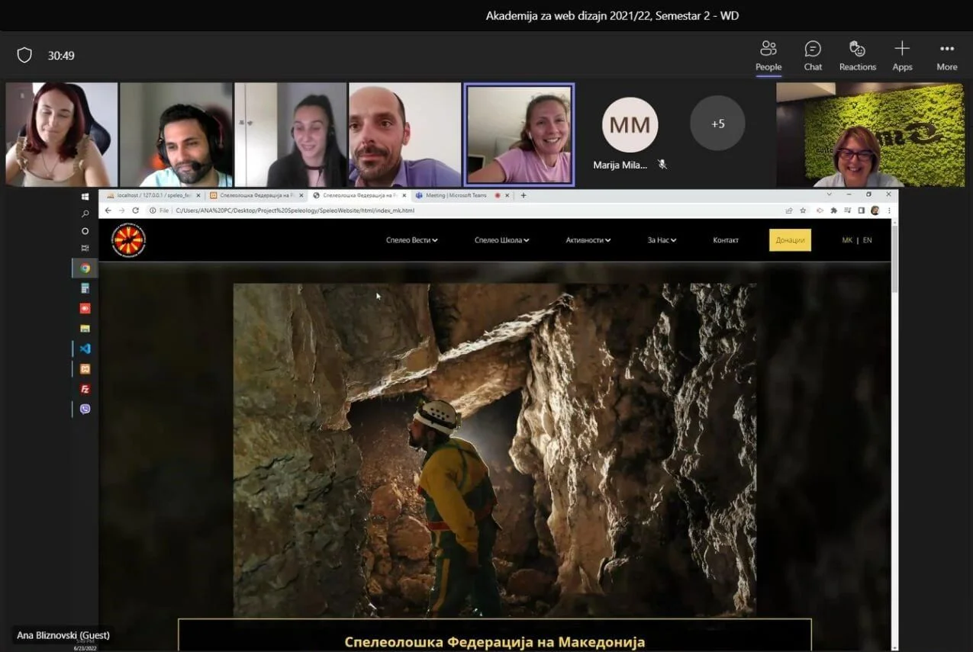Switch site language to MK
This screenshot has height=652, width=973.
click(x=846, y=240)
